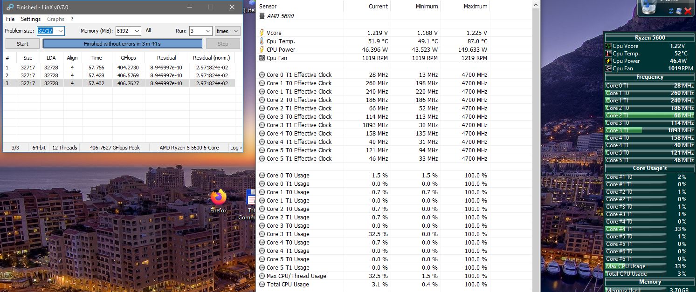Click All next to the memory field
This screenshot has height=292, width=696.
tap(148, 31)
